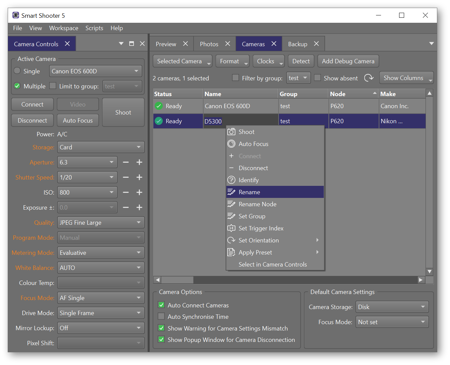450x365 pixels.
Task: Select Set Trigger Index in the context menu
Action: coord(261,228)
